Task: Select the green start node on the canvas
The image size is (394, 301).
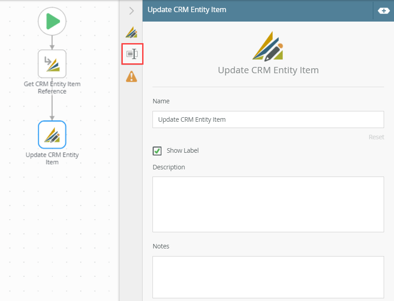Action: [x=52, y=21]
